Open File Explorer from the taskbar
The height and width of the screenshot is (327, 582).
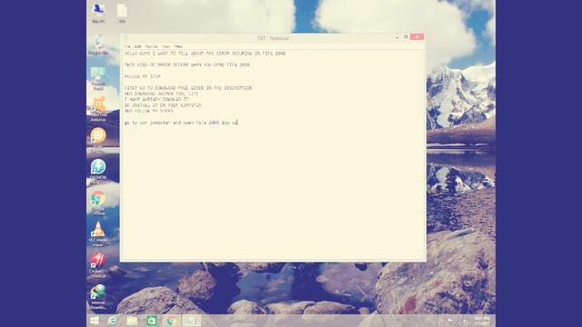tap(132, 321)
